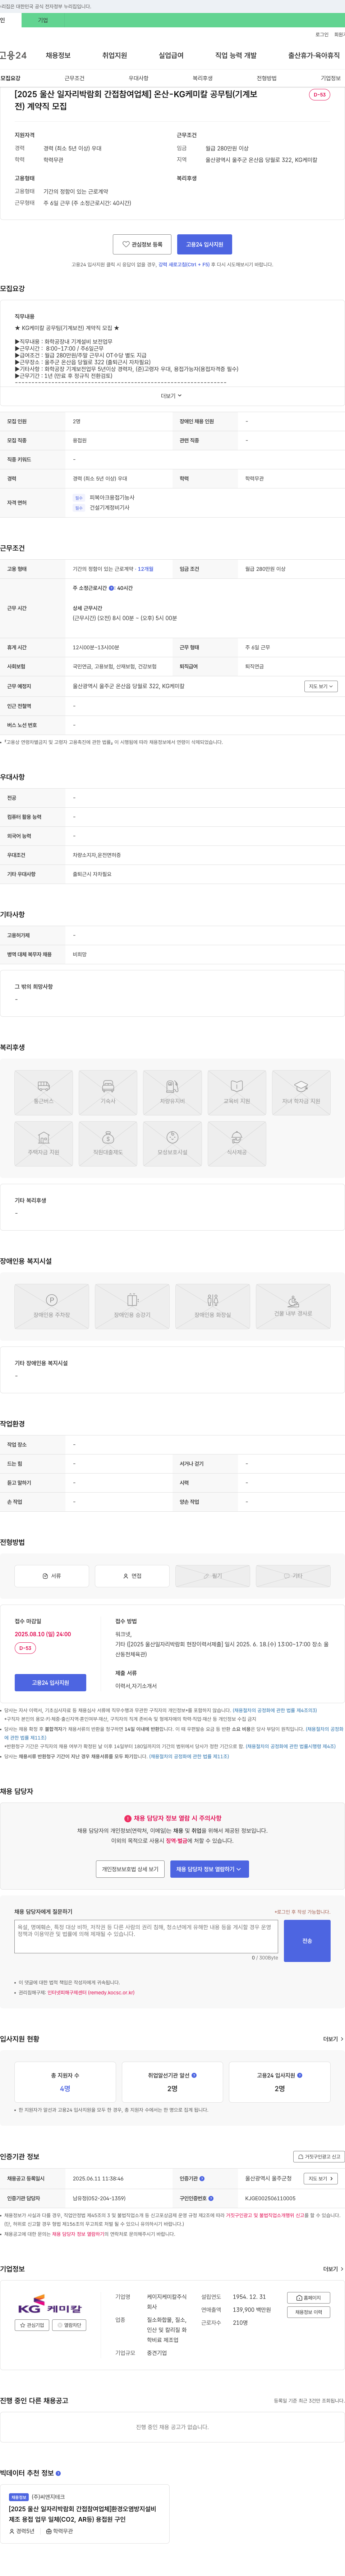This screenshot has height=2576, width=345.
Task: Click the 관심정보 등록 heart button
Action: 142,244
